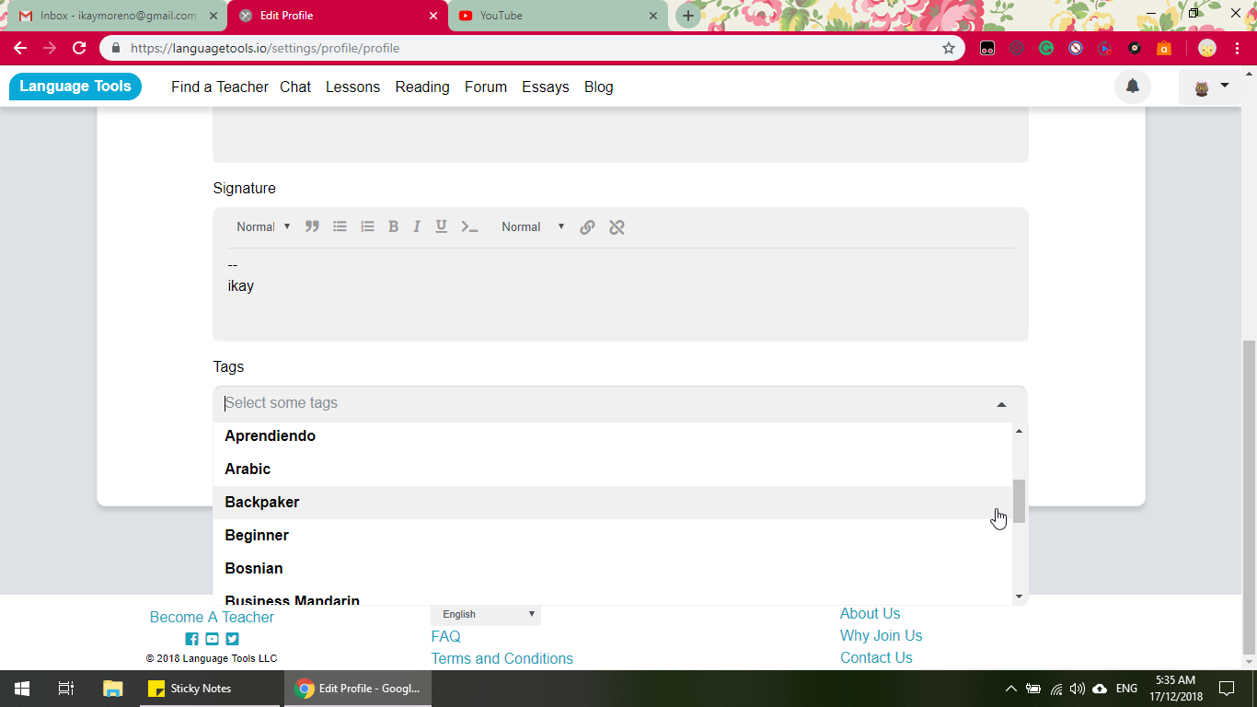Open the Become A Teacher link
Viewport: 1257px width, 707px height.
212,617
